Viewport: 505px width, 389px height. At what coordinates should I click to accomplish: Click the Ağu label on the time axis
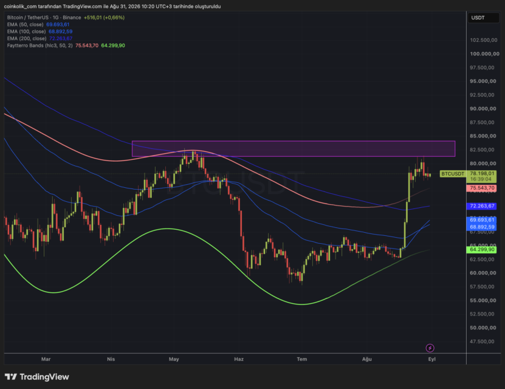pos(367,359)
